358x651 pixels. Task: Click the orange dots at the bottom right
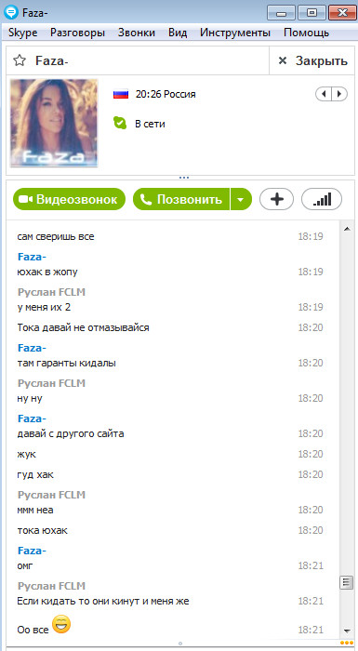coord(346,643)
